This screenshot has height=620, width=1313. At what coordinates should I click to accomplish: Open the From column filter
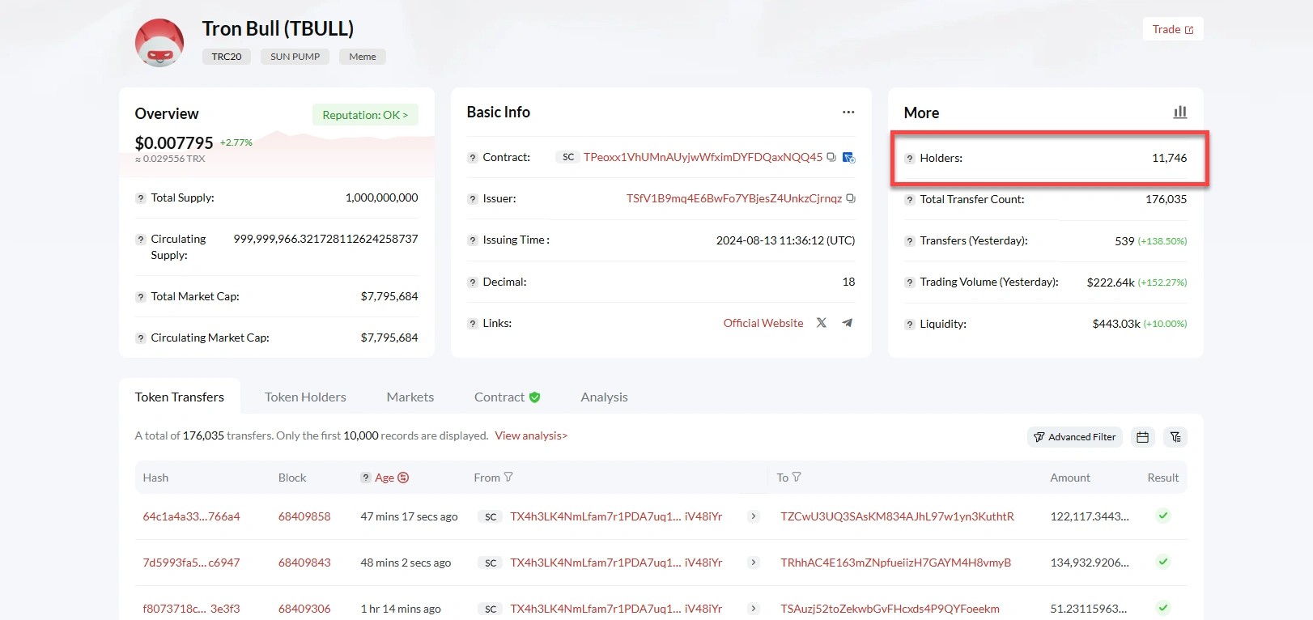(508, 478)
